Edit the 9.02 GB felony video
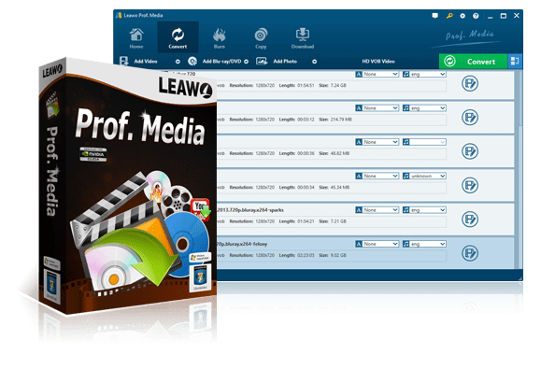The height and width of the screenshot is (369, 541). (470, 253)
